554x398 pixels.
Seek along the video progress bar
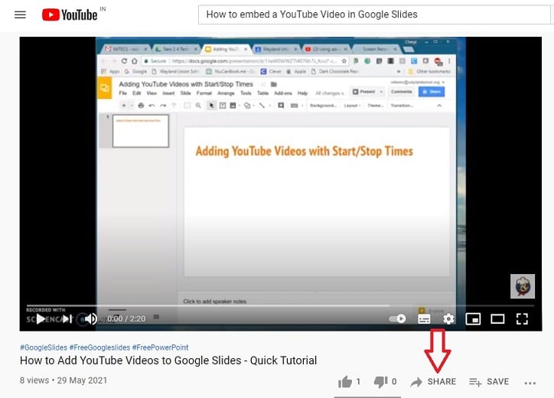(x=281, y=305)
